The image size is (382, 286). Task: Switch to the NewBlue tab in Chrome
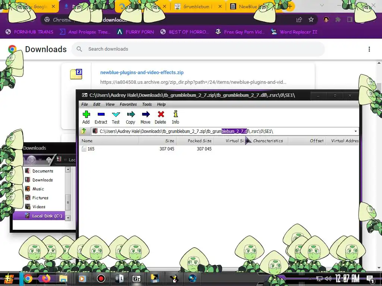tap(248, 7)
